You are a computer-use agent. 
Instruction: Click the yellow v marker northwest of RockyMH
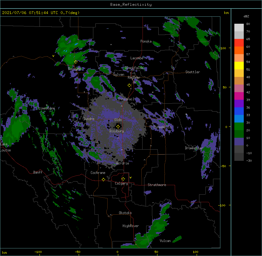[53, 56]
